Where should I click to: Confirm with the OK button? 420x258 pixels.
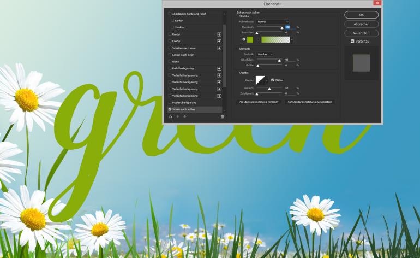tap(361, 15)
